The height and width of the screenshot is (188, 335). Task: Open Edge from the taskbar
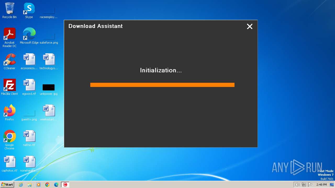point(56,185)
